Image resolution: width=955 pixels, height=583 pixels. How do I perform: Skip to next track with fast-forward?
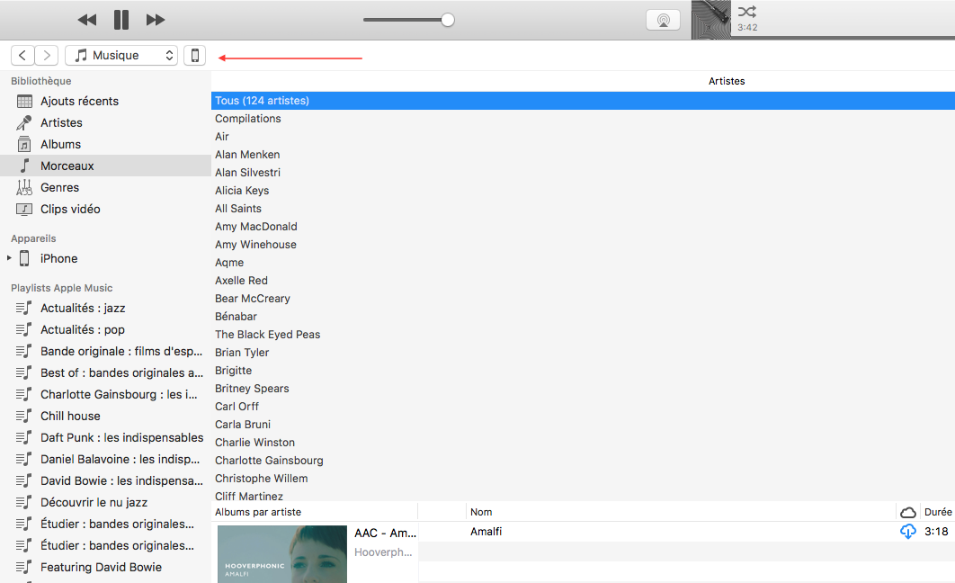pos(156,20)
